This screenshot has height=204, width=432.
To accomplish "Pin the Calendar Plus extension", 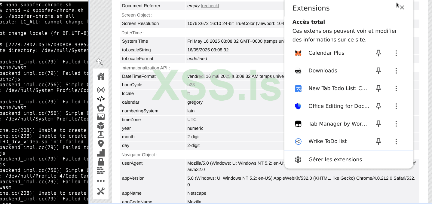I will pyautogui.click(x=378, y=53).
